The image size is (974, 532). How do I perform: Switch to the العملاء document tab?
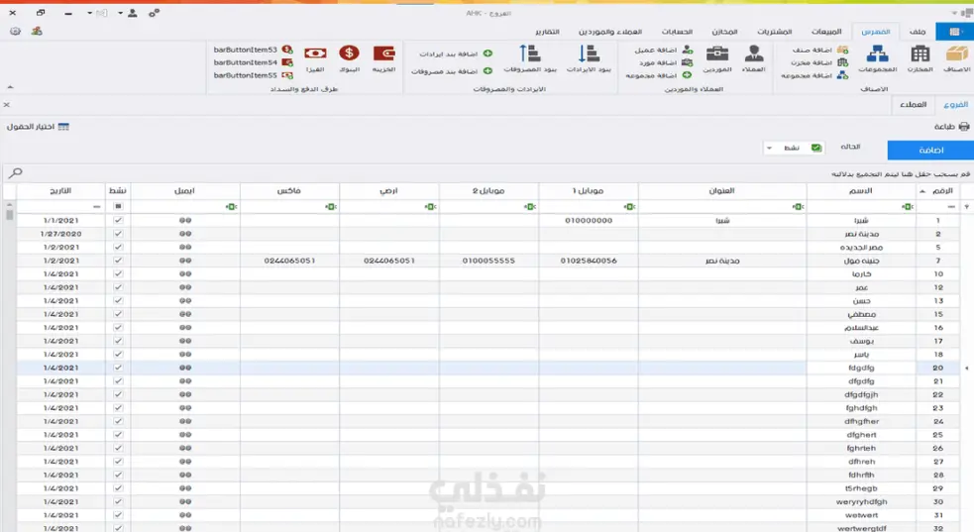pyautogui.click(x=914, y=104)
